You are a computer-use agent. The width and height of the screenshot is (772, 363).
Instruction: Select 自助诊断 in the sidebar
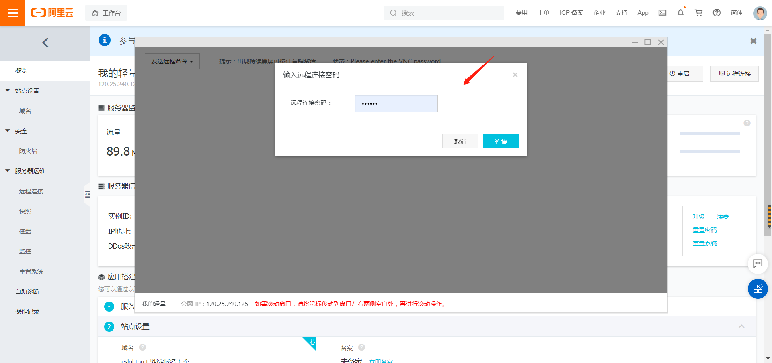tap(27, 292)
